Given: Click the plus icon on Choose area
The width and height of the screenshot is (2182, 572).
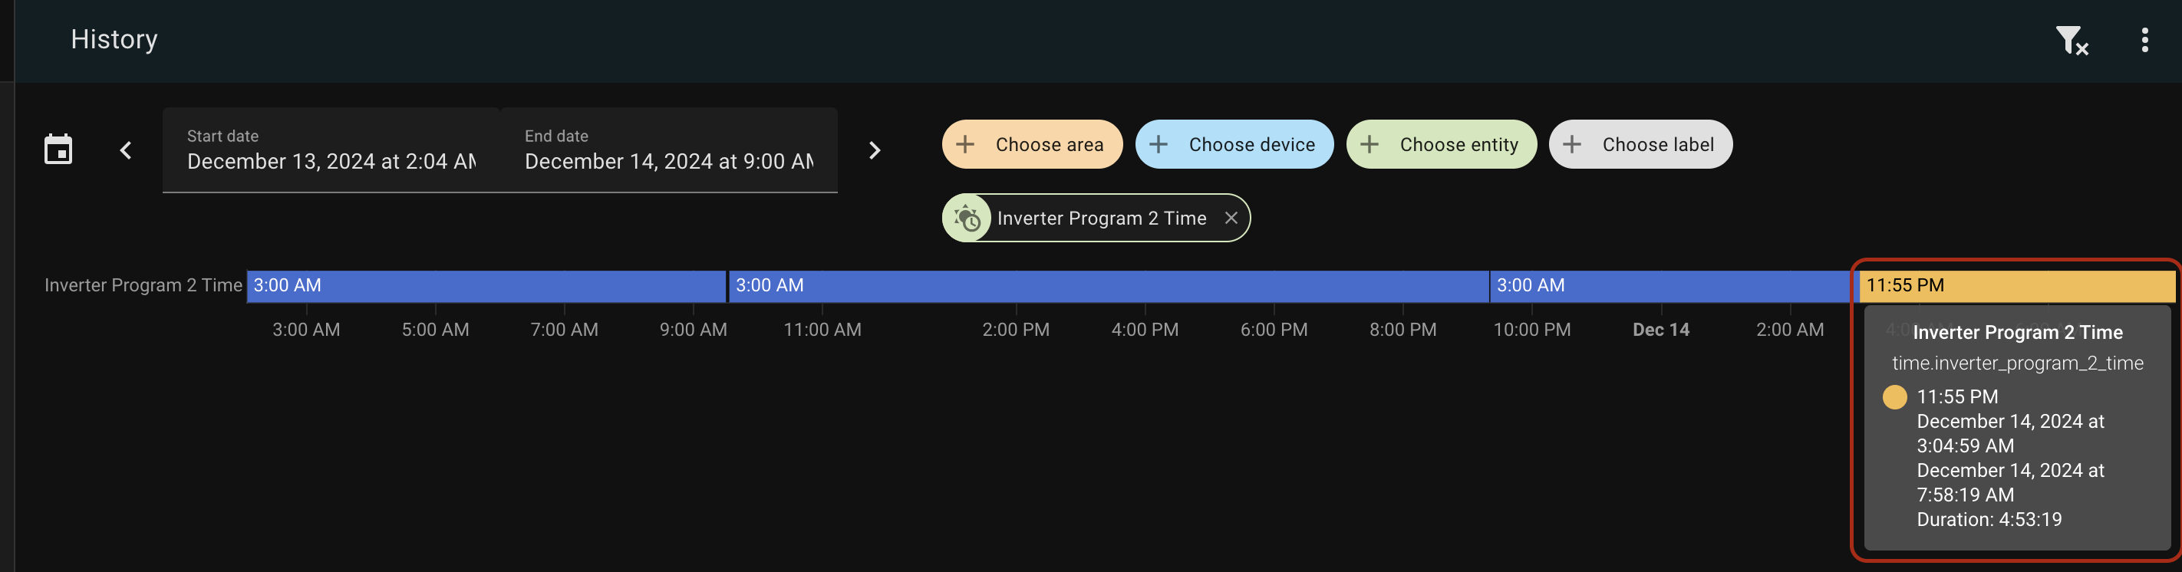Looking at the screenshot, I should [x=966, y=144].
